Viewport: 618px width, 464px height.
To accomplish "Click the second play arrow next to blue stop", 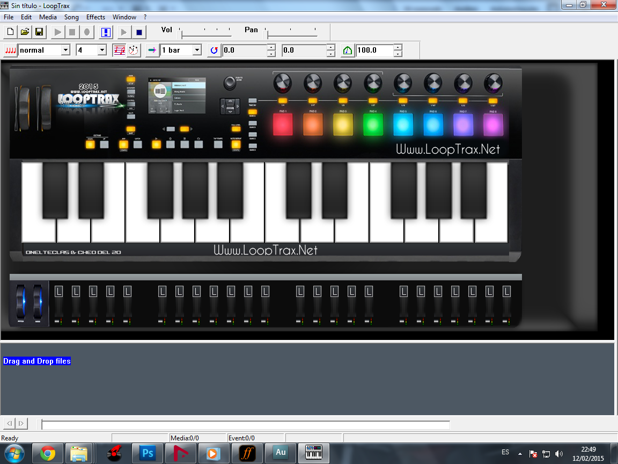I will click(x=124, y=32).
